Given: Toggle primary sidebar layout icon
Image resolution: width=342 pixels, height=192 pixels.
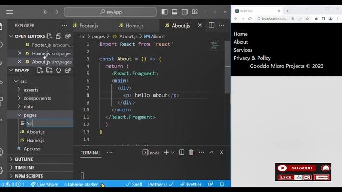Looking at the screenshot, I should tap(165, 12).
